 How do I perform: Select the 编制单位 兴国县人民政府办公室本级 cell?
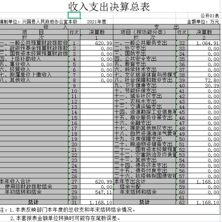[39, 22]
